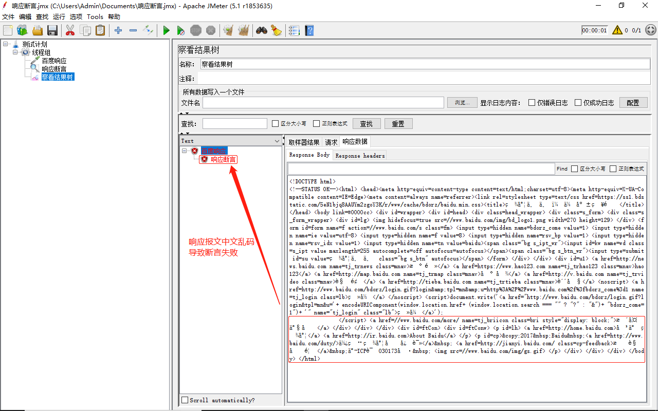The image size is (658, 411).
Task: Click the threads globe icon at top right
Action: point(650,30)
